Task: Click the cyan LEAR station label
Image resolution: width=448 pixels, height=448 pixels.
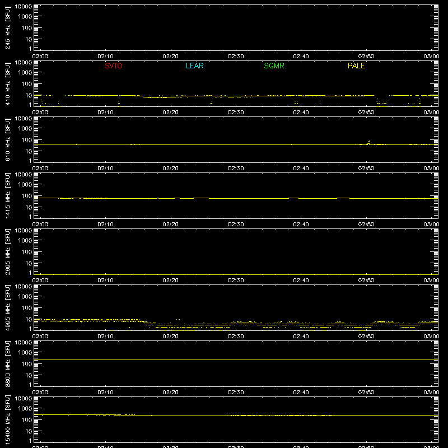Action: [x=194, y=66]
